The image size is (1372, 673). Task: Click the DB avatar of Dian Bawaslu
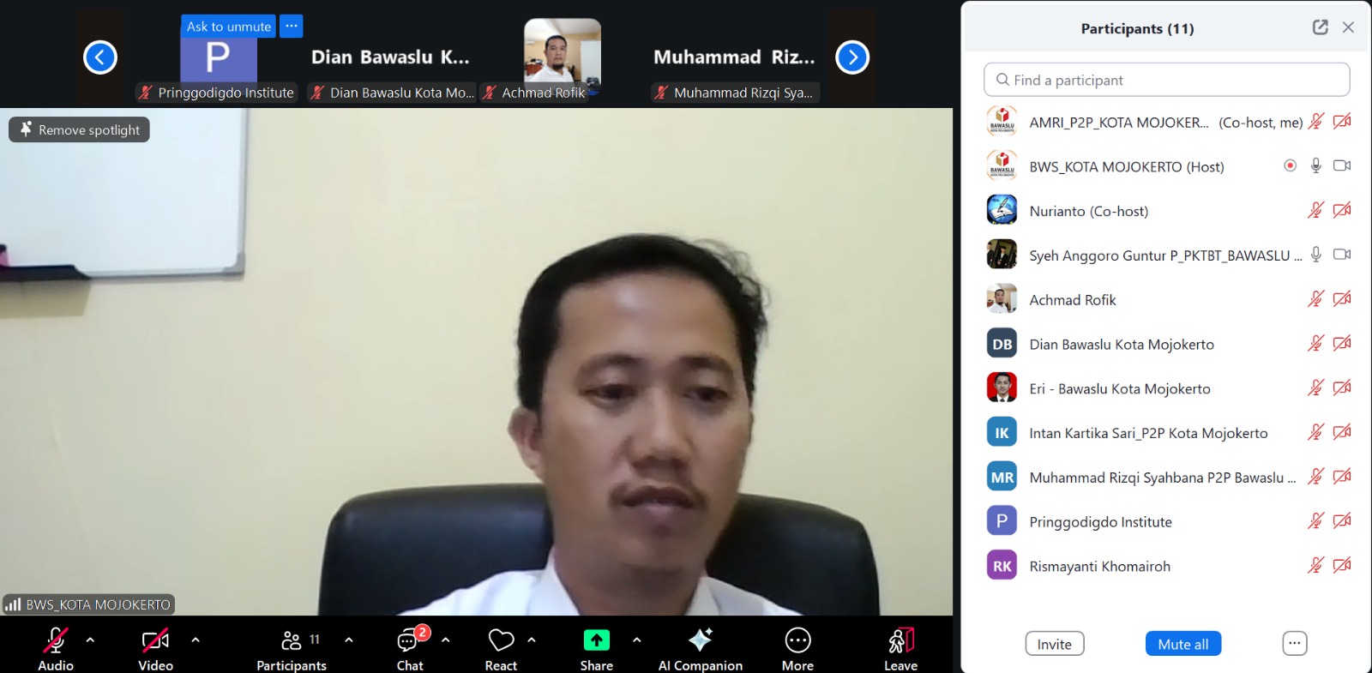[x=1002, y=344]
